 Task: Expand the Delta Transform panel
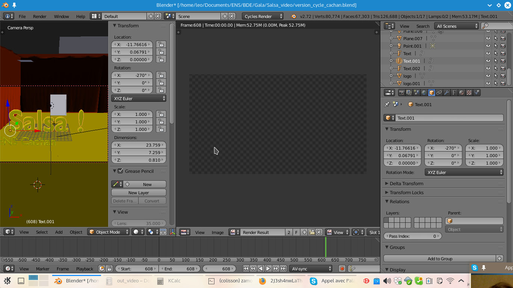click(x=406, y=183)
